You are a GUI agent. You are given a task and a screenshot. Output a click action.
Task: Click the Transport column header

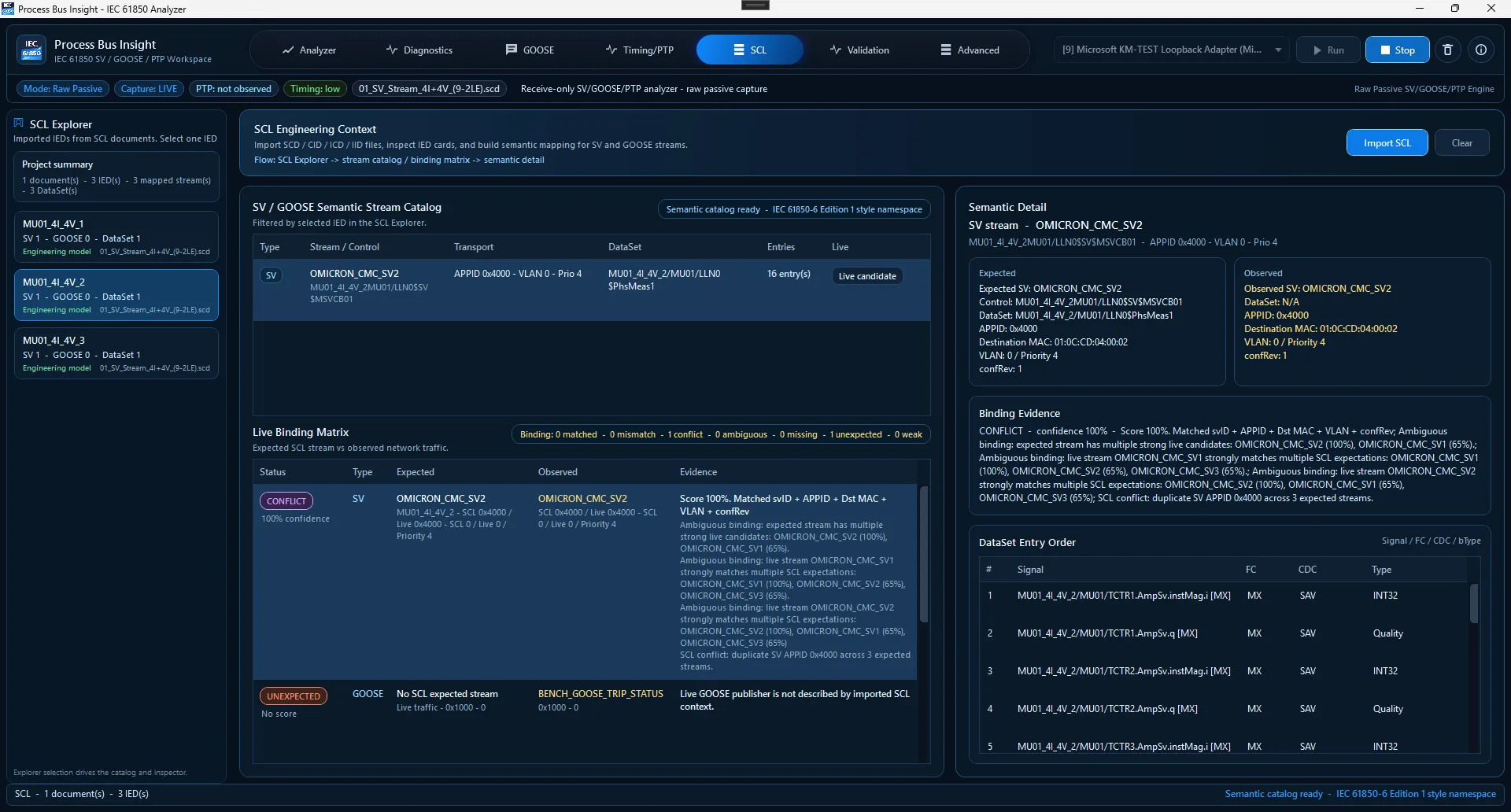click(x=474, y=247)
